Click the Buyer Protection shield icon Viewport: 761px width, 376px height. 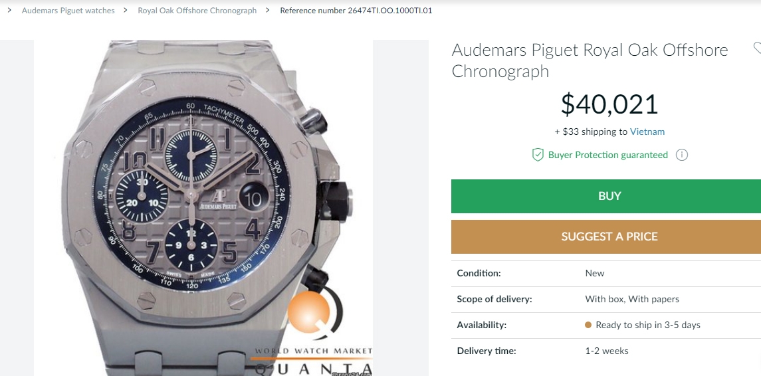538,155
